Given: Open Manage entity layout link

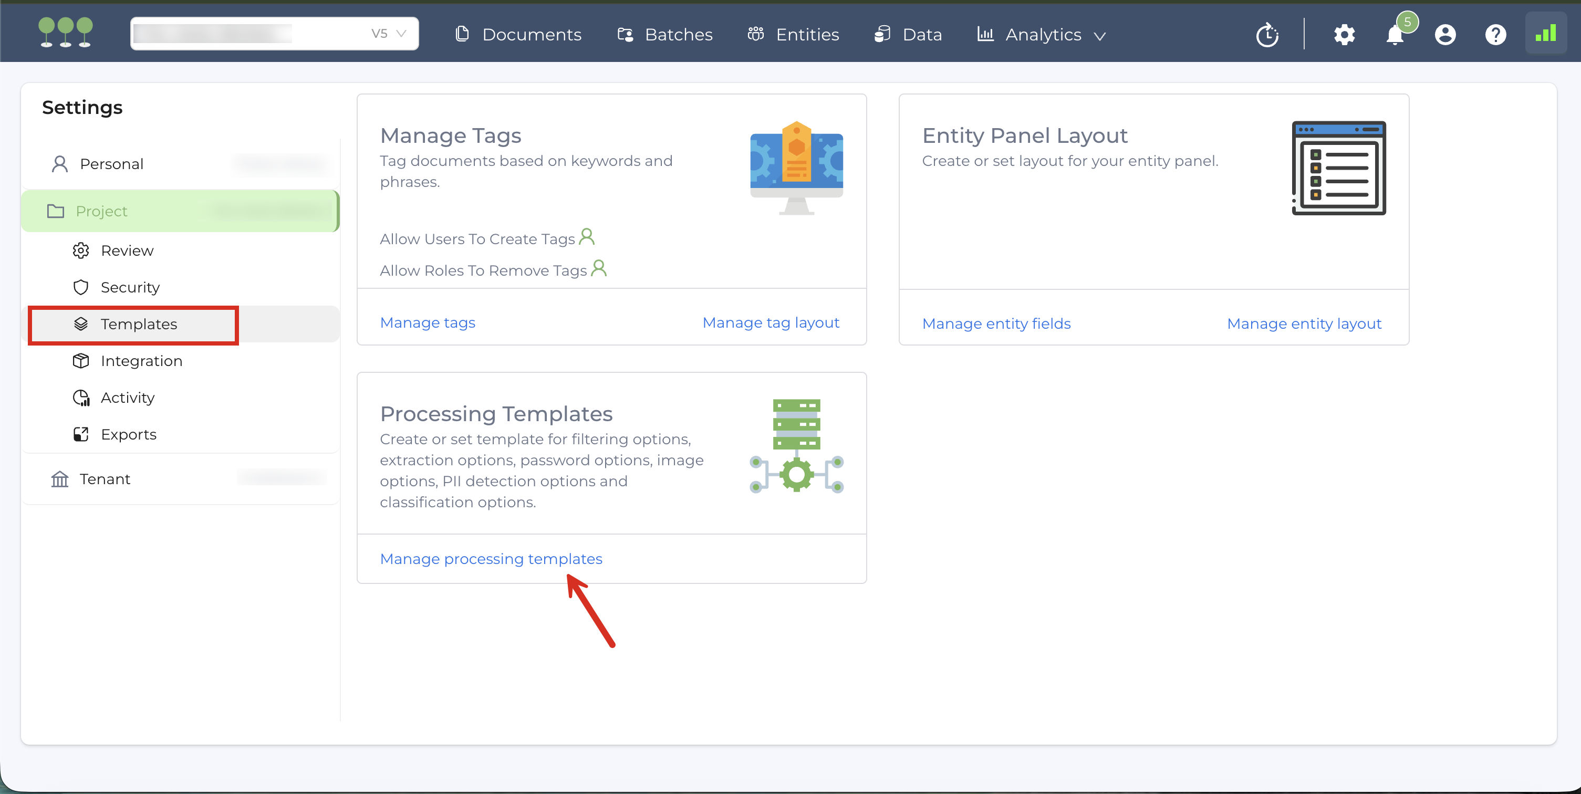Looking at the screenshot, I should pyautogui.click(x=1304, y=323).
